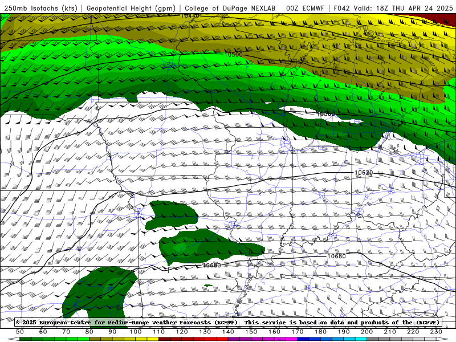Click the 60 value on the legend
This screenshot has height=342, width=456.
(43, 332)
